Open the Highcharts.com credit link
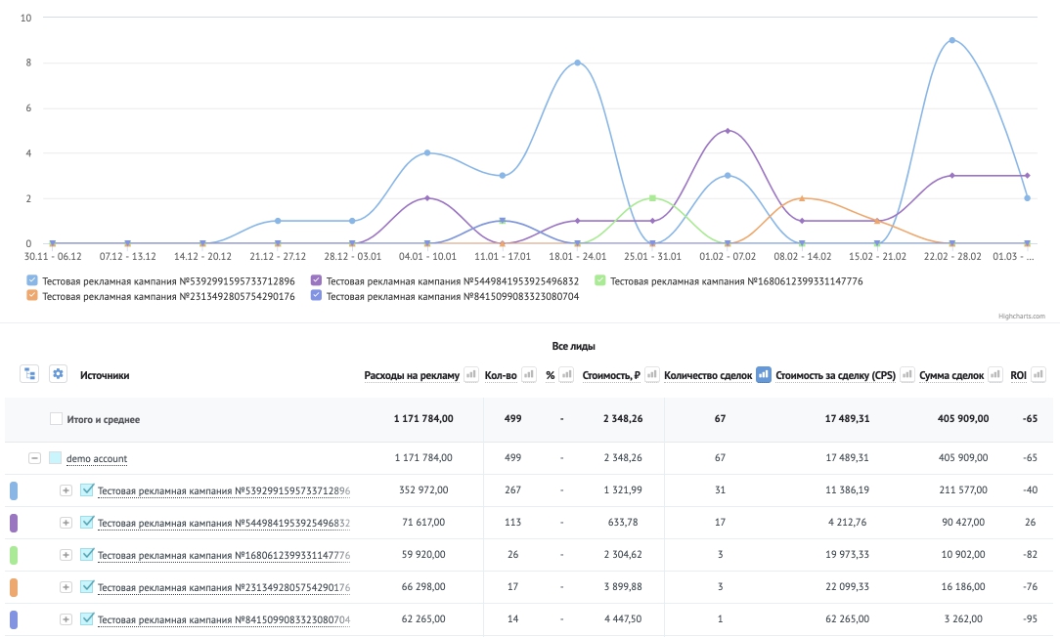Image resolution: width=1060 pixels, height=637 pixels. [1022, 317]
